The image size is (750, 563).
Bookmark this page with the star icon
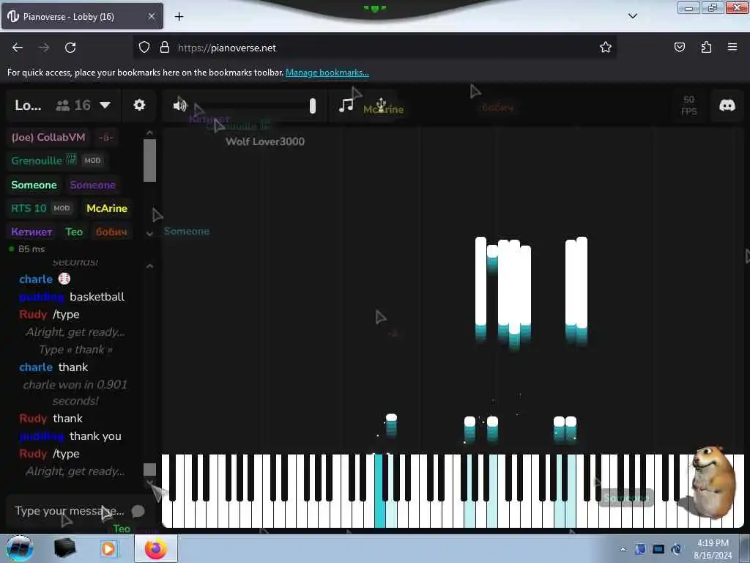pos(606,47)
